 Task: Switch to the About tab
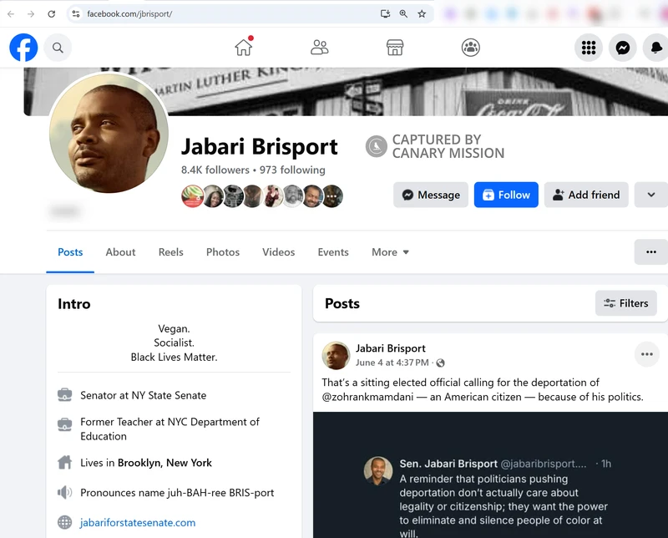(120, 251)
